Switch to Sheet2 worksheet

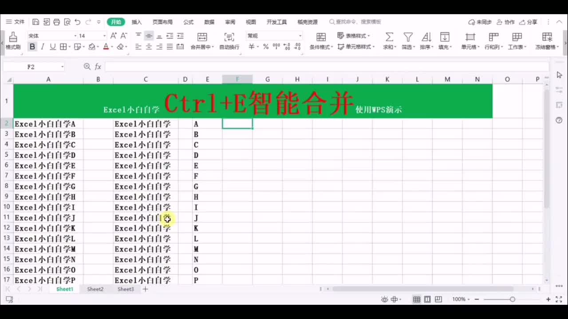coord(95,289)
